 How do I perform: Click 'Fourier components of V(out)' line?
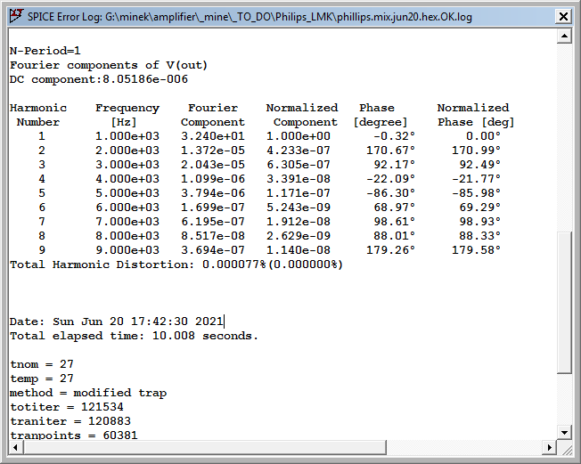(109, 65)
